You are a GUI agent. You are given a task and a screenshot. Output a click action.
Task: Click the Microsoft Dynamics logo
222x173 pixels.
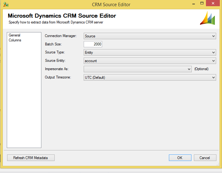tap(207, 18)
